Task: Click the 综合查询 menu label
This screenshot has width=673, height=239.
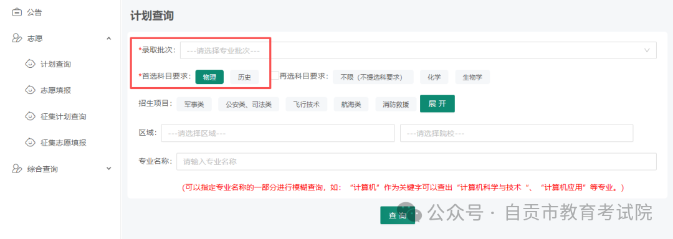Action: [42, 169]
